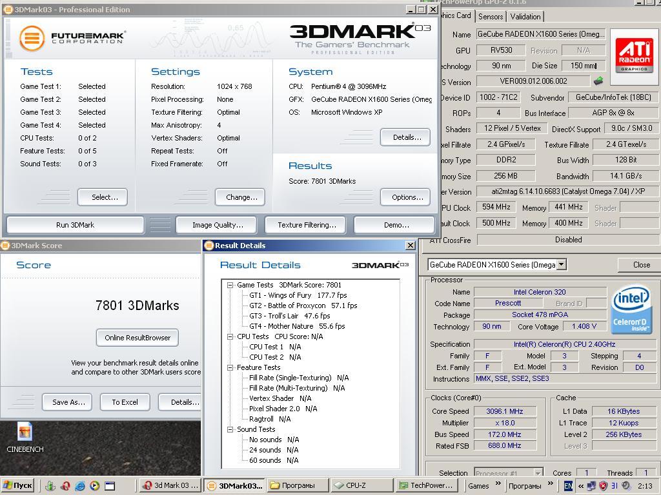The image size is (661, 495).
Task: Open the CPU-Z Processor selection dropdown
Action: click(x=538, y=473)
